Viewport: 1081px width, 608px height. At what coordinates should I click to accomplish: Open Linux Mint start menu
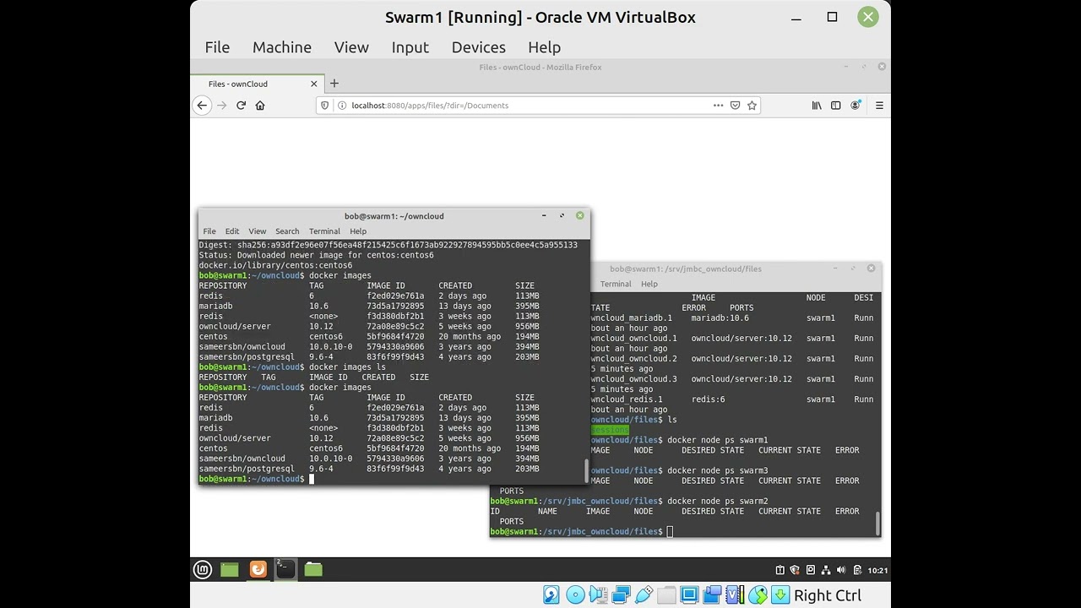coord(203,570)
